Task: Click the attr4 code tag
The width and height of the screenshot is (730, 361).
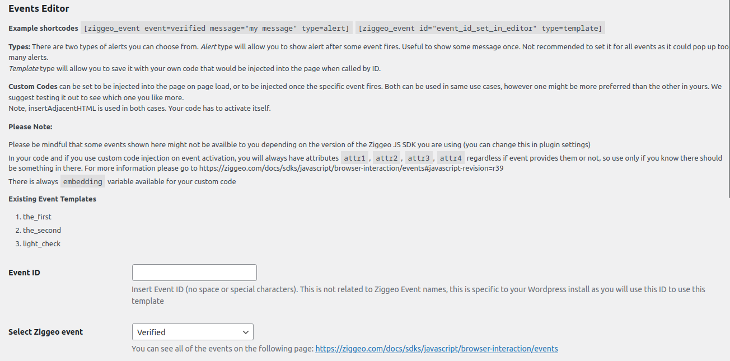Action: (451, 158)
